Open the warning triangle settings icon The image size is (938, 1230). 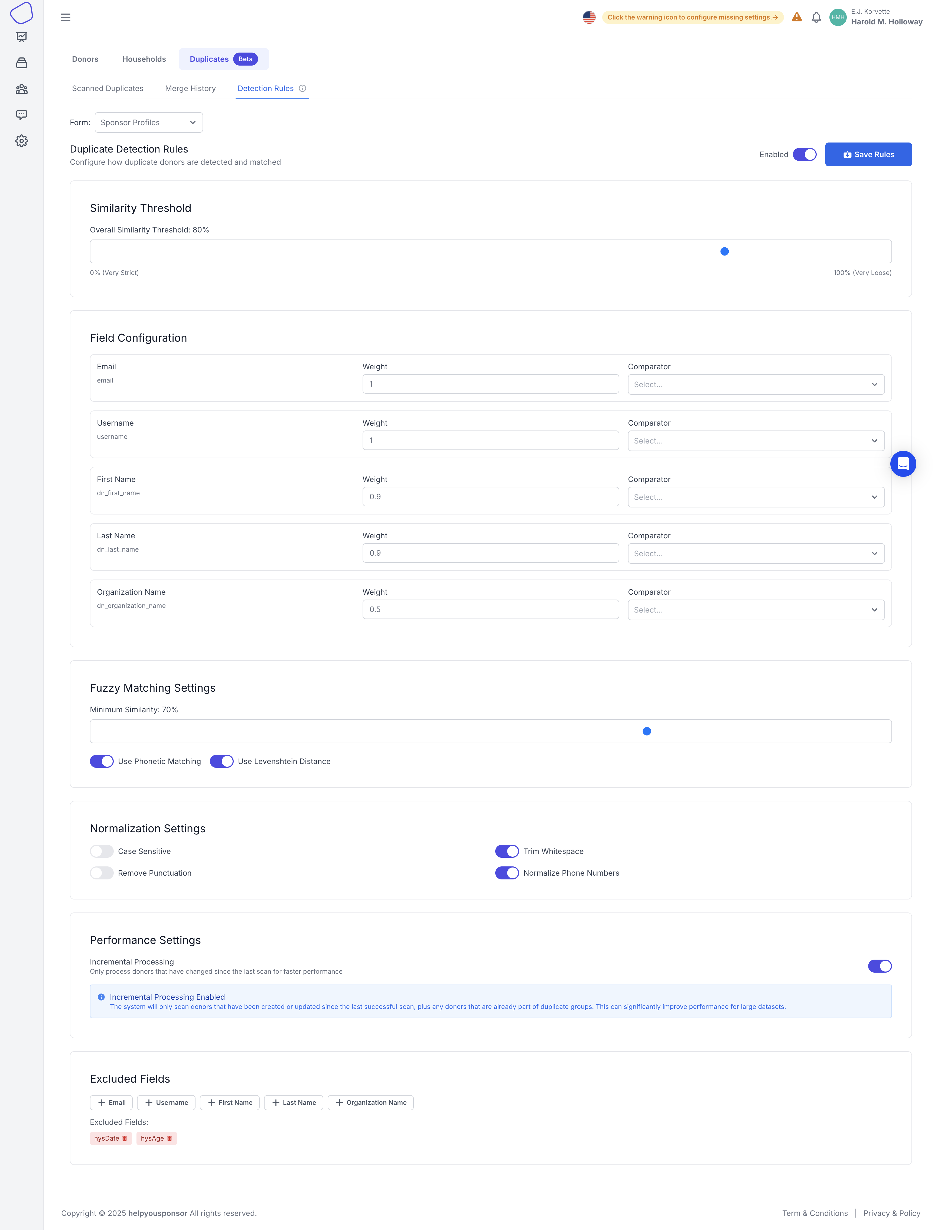(x=797, y=17)
